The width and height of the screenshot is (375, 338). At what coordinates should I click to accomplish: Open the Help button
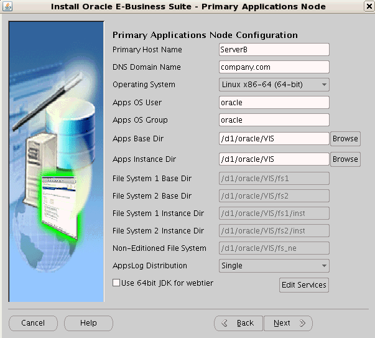click(88, 323)
